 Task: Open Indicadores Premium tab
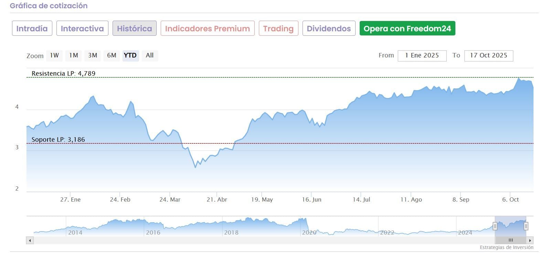(207, 29)
